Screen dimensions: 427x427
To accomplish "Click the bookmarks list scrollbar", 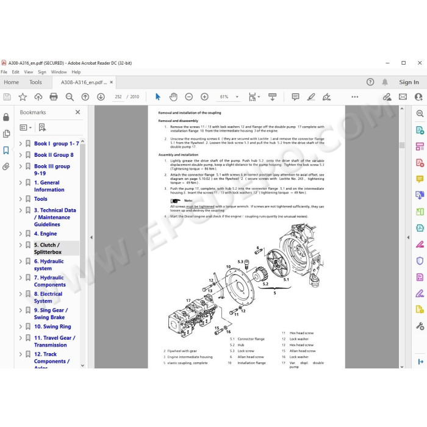I will (82, 211).
